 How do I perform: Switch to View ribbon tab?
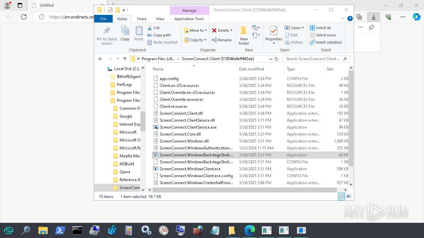coord(160,19)
